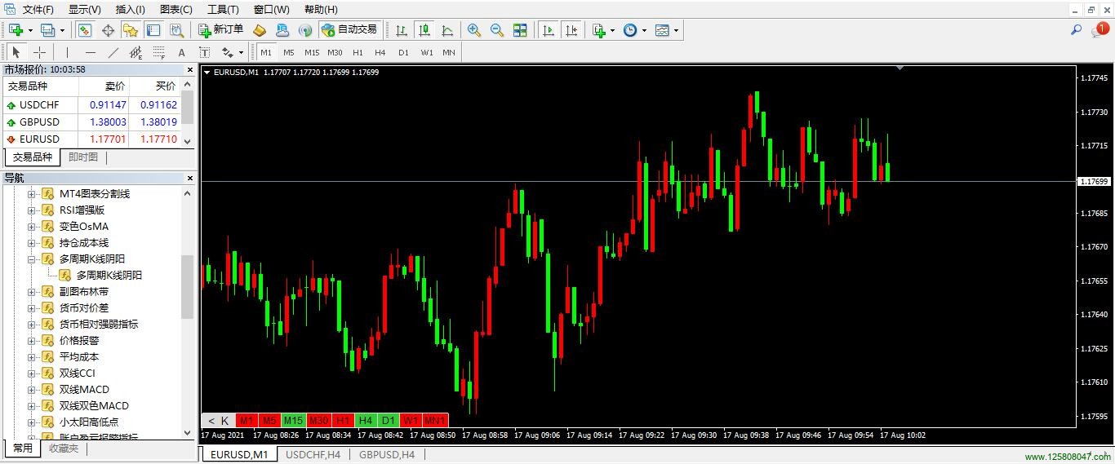Open the 帮助(H) menu

[321, 10]
